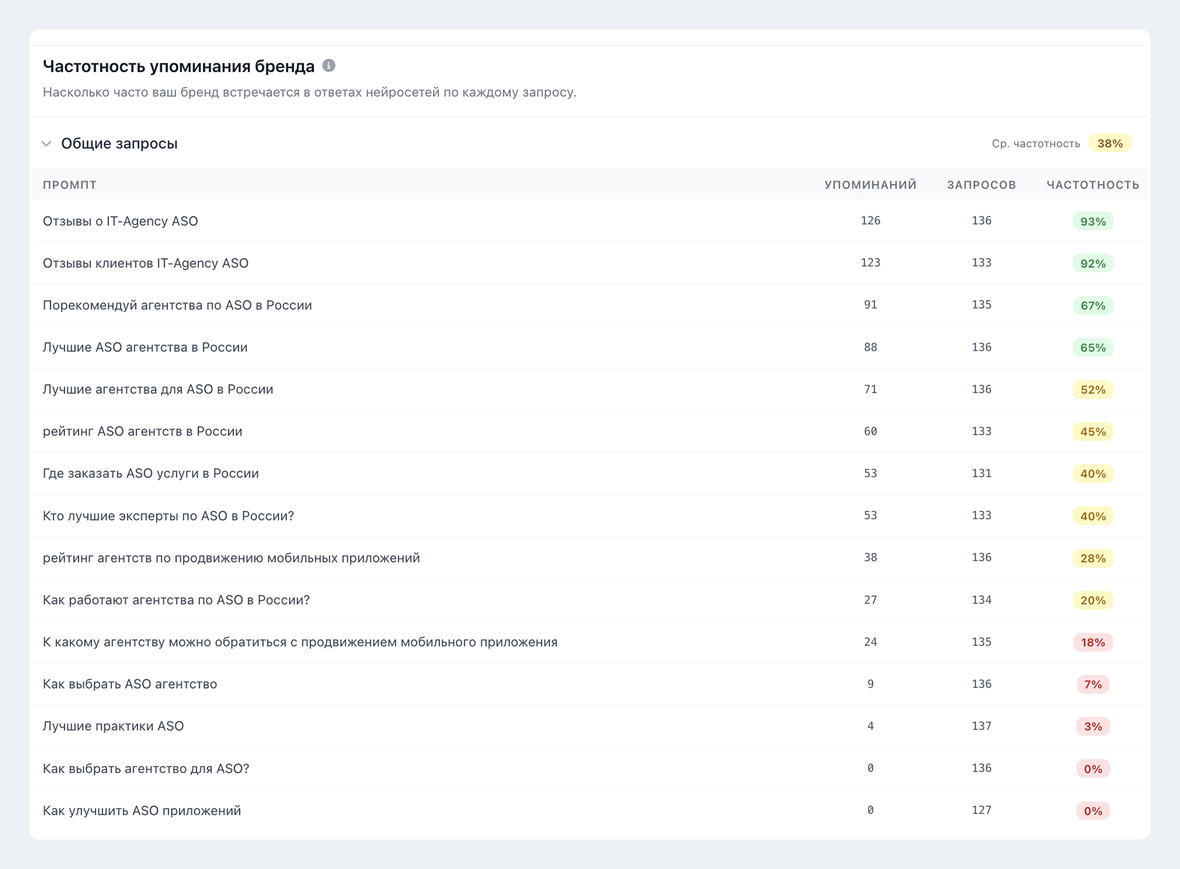This screenshot has width=1180, height=869.
Task: Click the mentions value 27
Action: [870, 600]
